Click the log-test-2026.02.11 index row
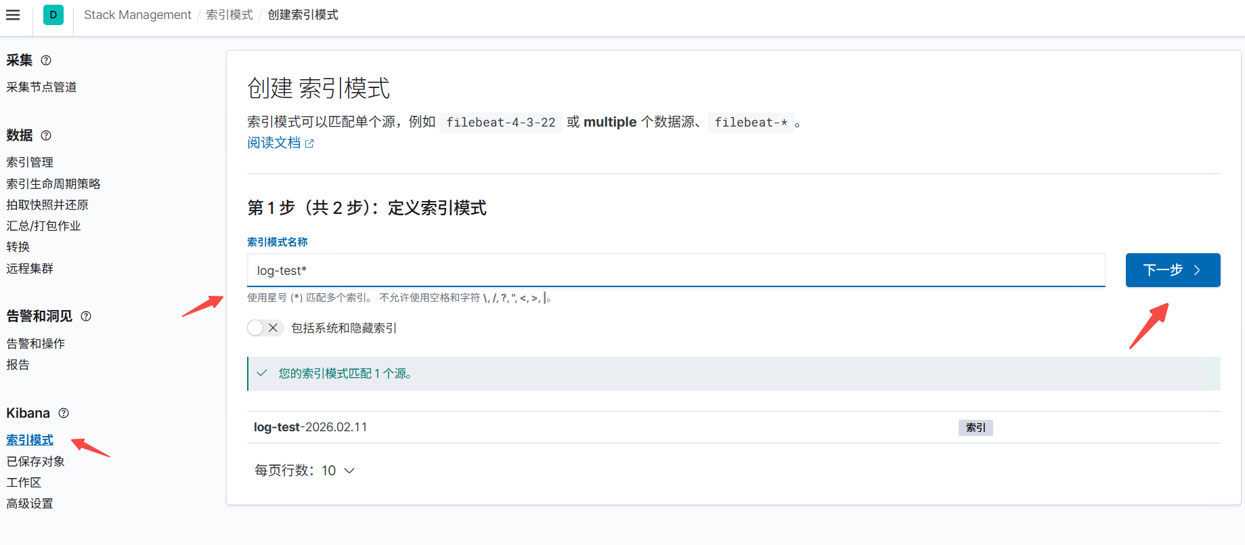Screen dimensions: 1245x545 pyautogui.click(x=734, y=427)
